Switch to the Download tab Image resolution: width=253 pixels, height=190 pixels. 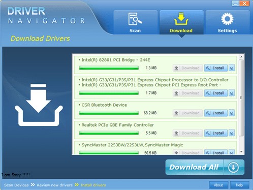point(181,22)
